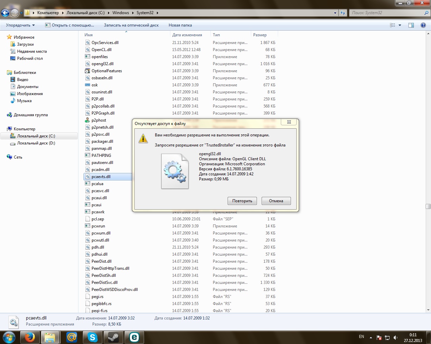Sort files by Дата изменения column header

(187, 35)
